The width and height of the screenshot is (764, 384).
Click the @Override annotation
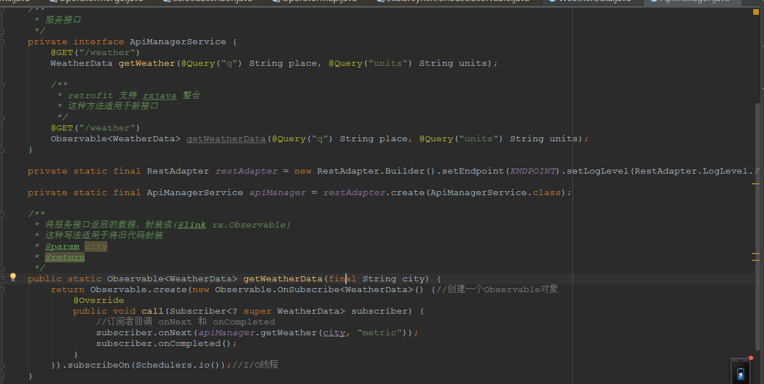(x=99, y=300)
